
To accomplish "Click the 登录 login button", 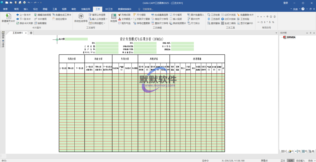I will tap(285, 3).
